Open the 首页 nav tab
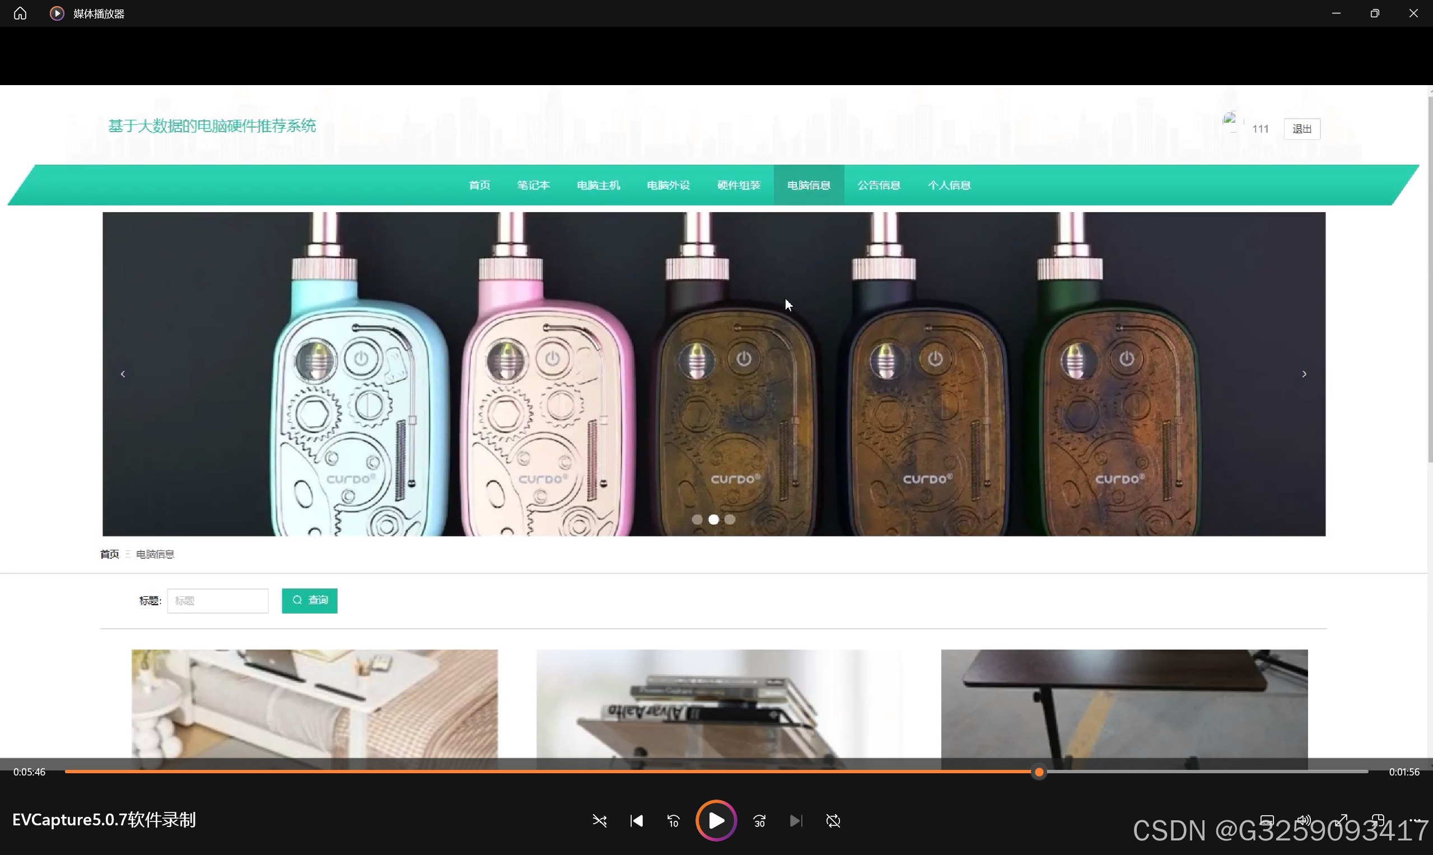Image resolution: width=1433 pixels, height=855 pixels. [479, 185]
